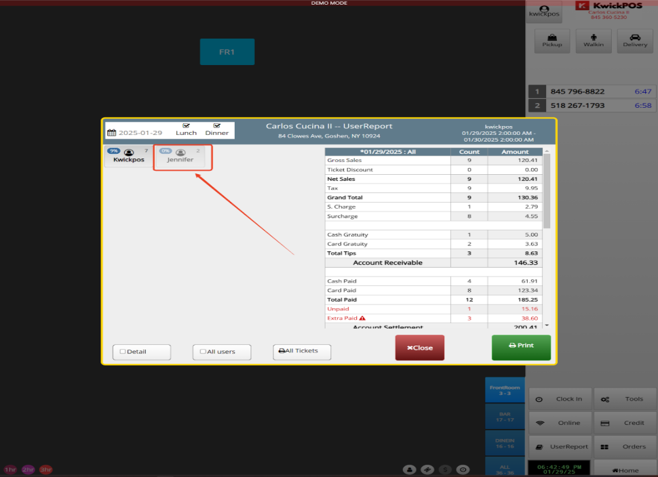The image size is (658, 477).
Task: Select the Card Paid amount 123.34
Action: click(528, 291)
